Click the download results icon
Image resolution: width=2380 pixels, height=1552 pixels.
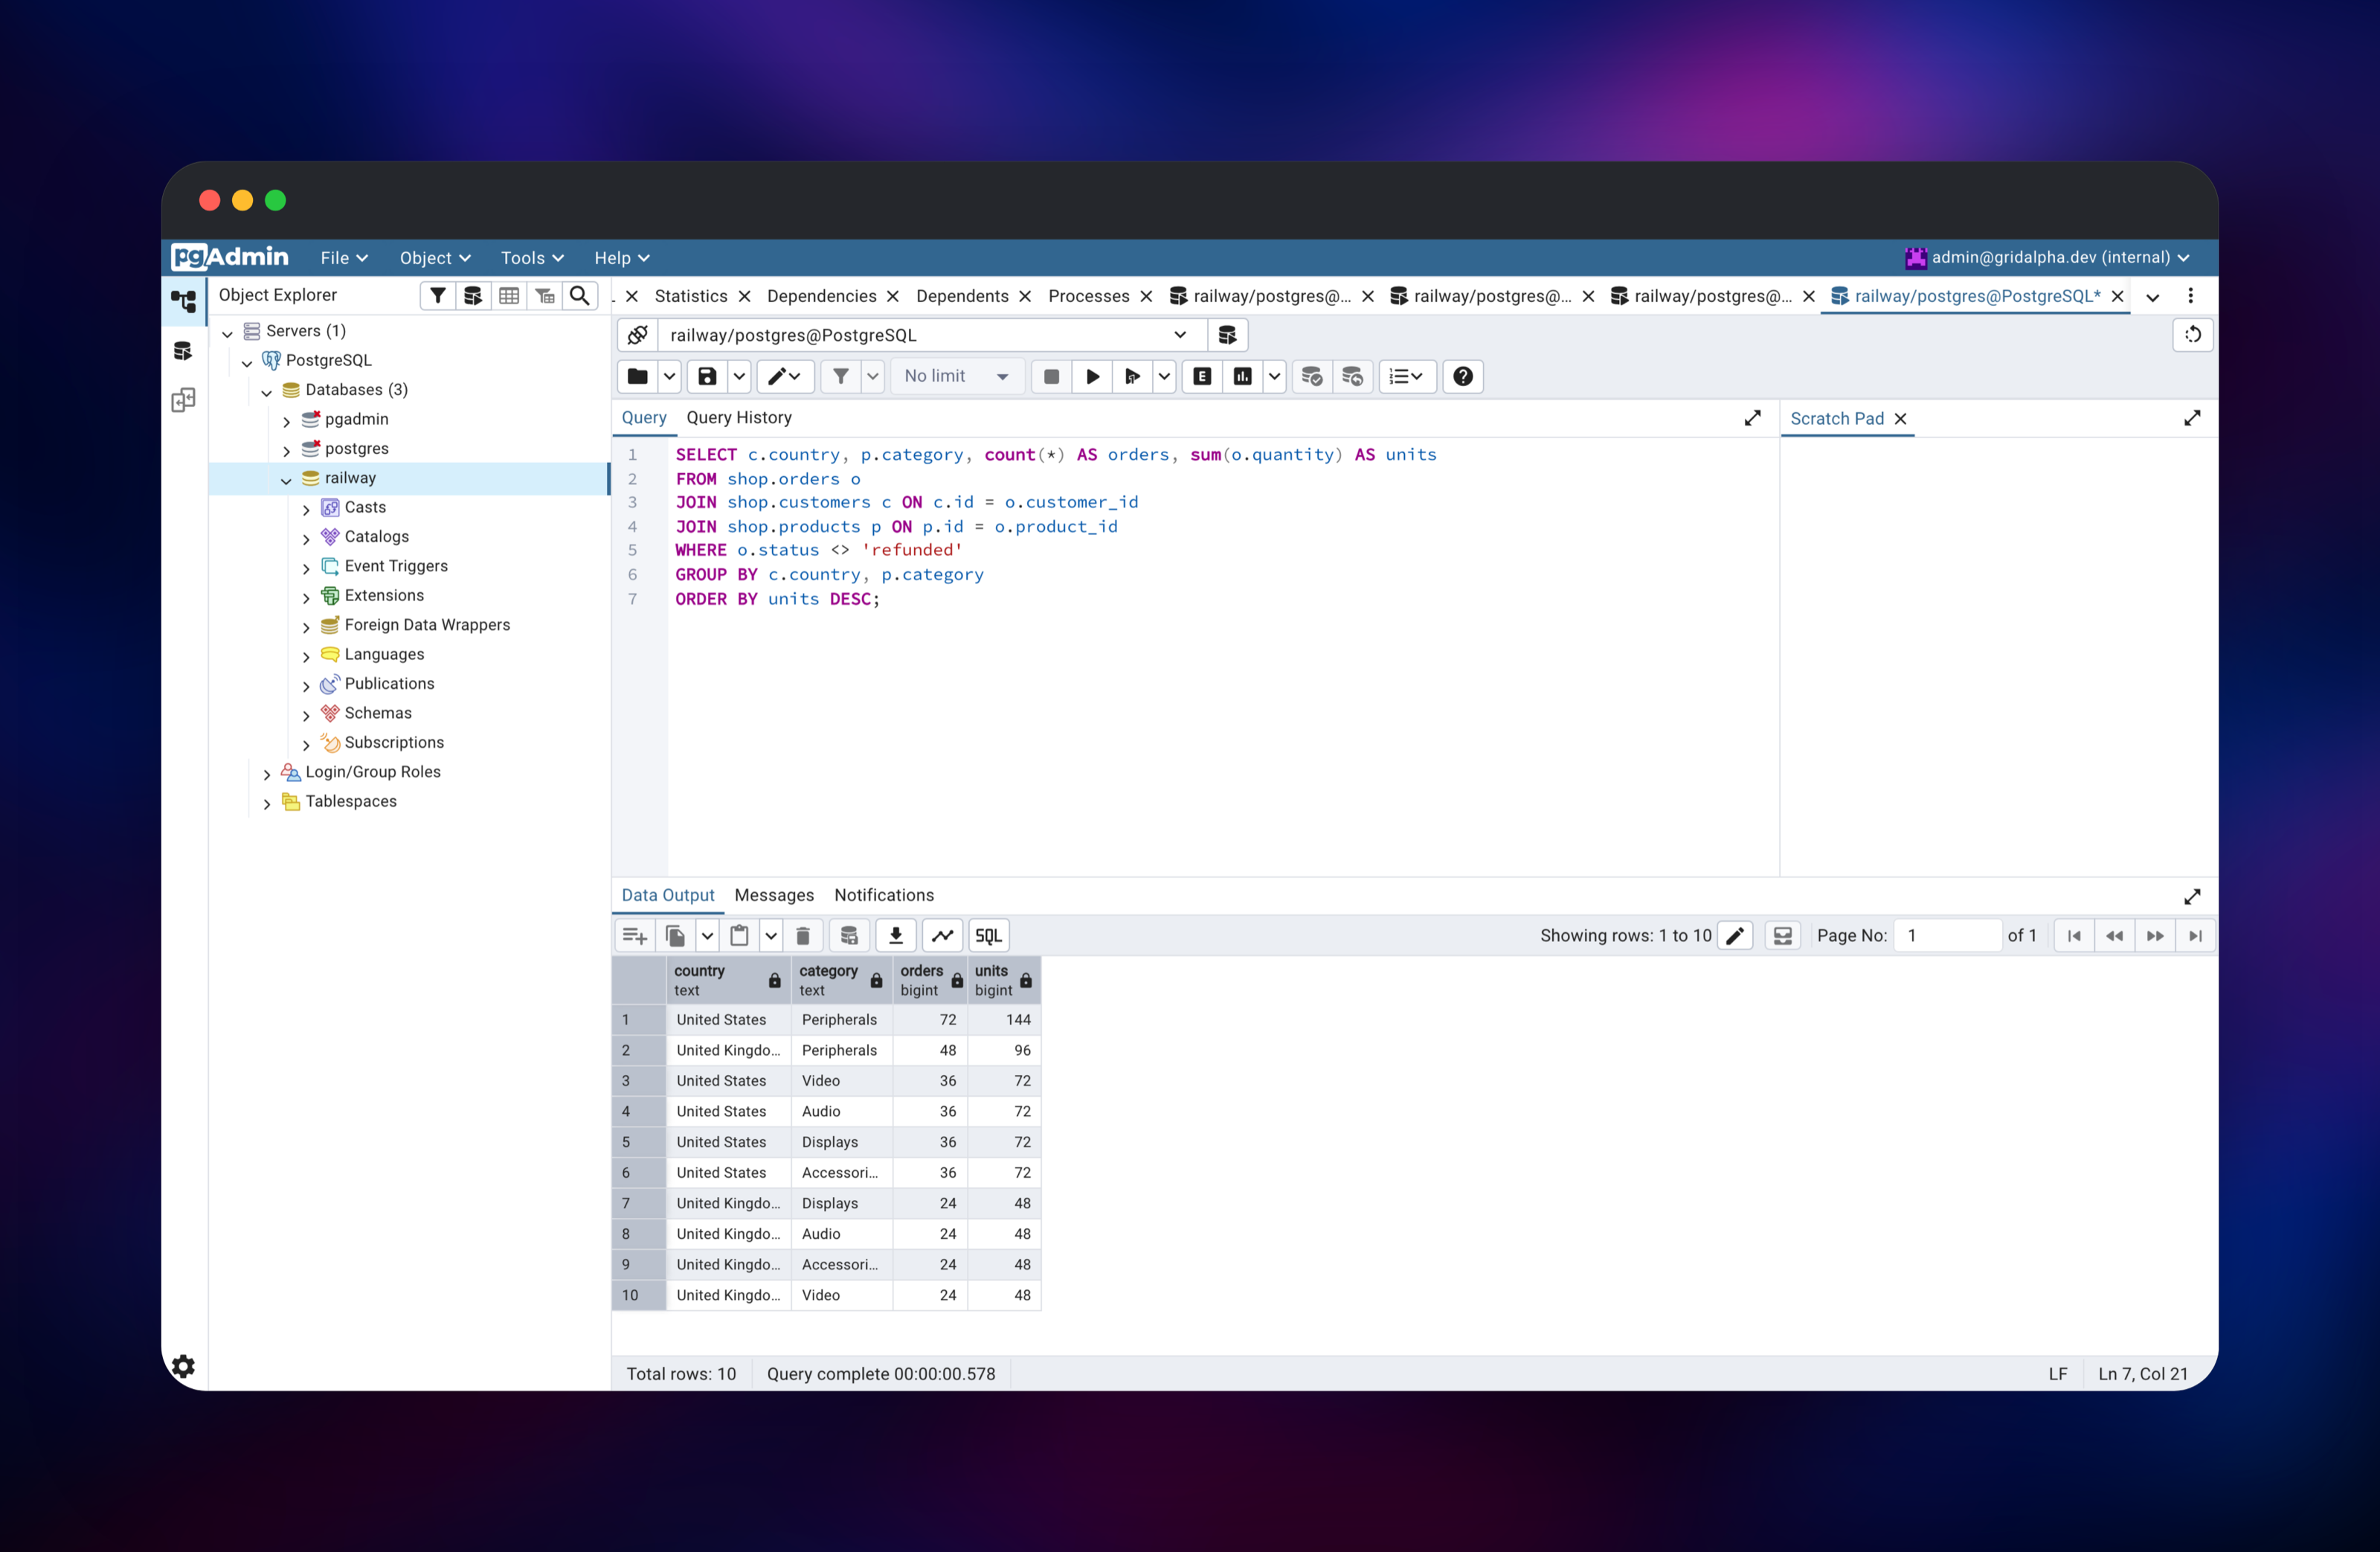[896, 936]
